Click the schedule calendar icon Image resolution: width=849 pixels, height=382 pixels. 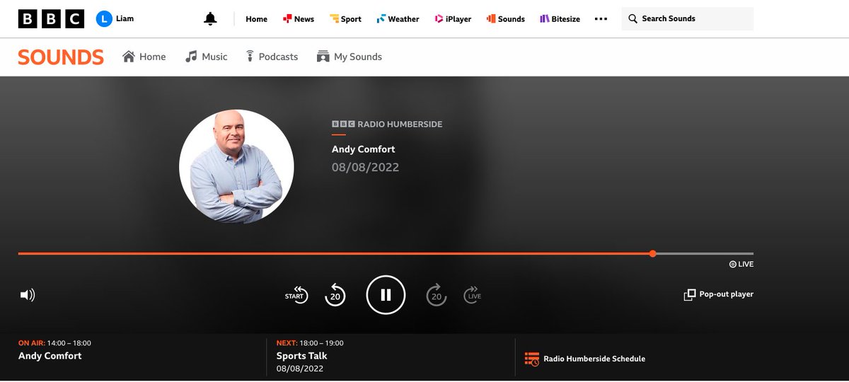[532, 359]
